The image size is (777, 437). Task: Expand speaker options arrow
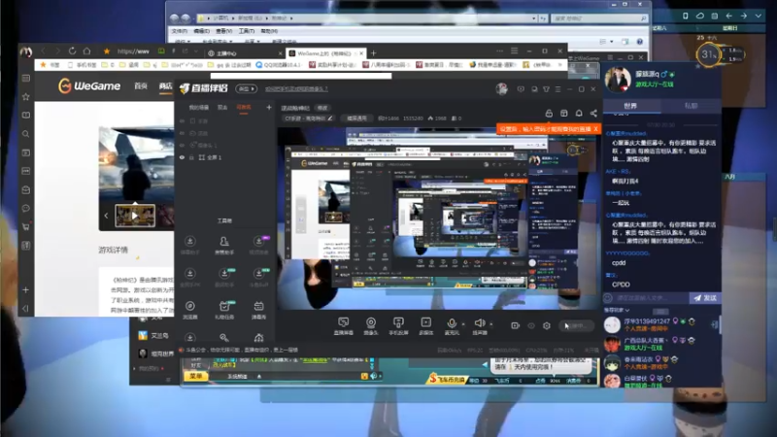click(x=491, y=324)
